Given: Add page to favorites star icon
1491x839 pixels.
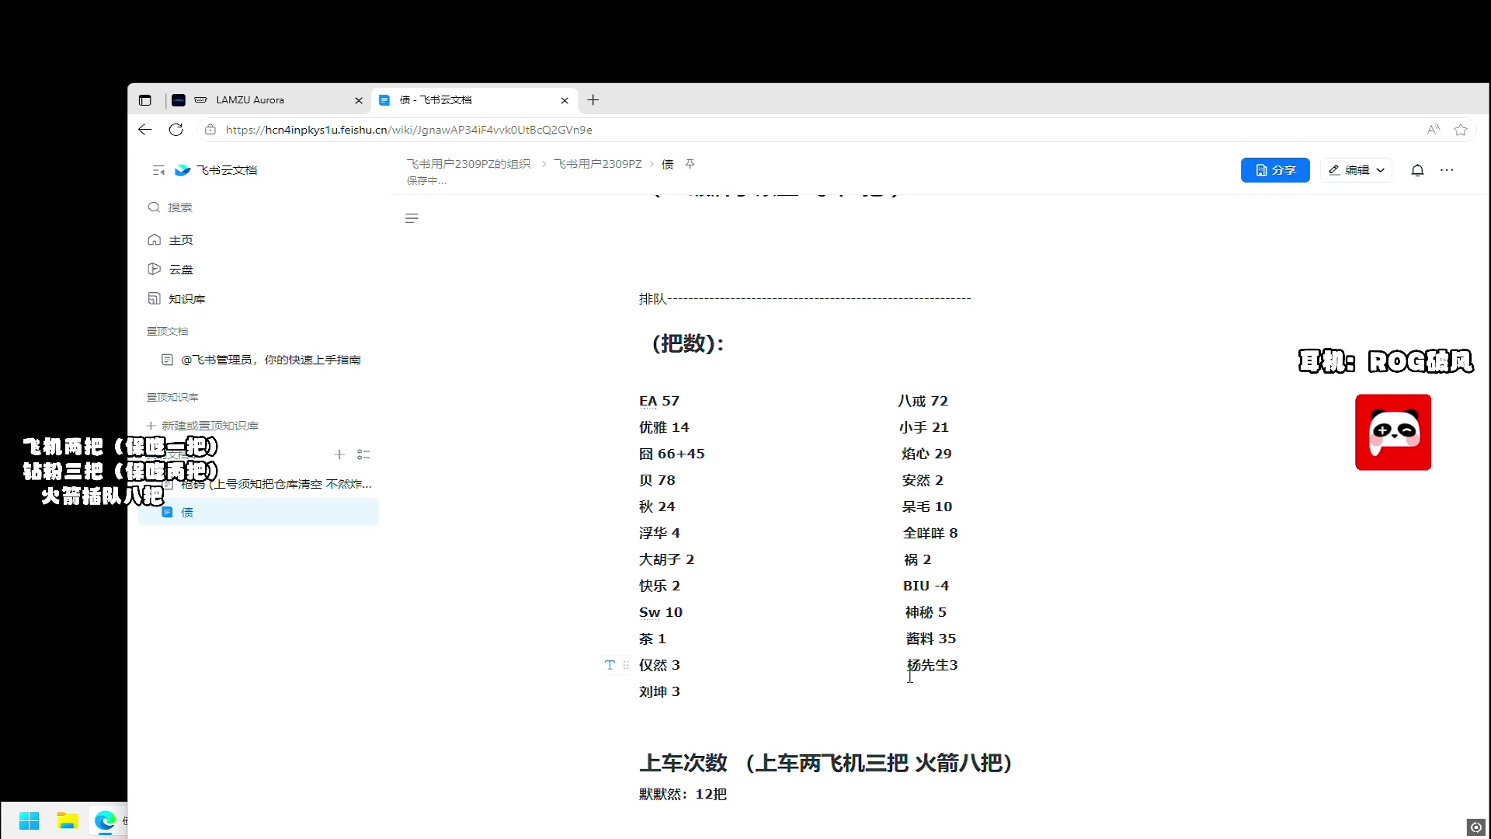Looking at the screenshot, I should [x=1461, y=130].
